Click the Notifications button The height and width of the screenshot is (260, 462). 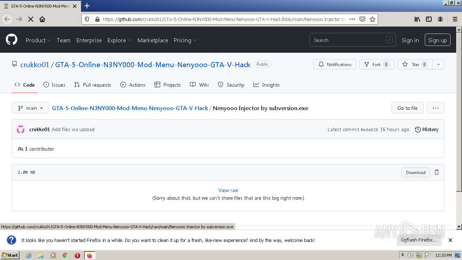(335, 64)
